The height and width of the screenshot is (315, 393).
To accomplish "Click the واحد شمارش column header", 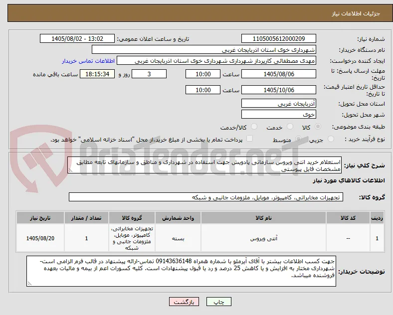I will click(x=178, y=218).
